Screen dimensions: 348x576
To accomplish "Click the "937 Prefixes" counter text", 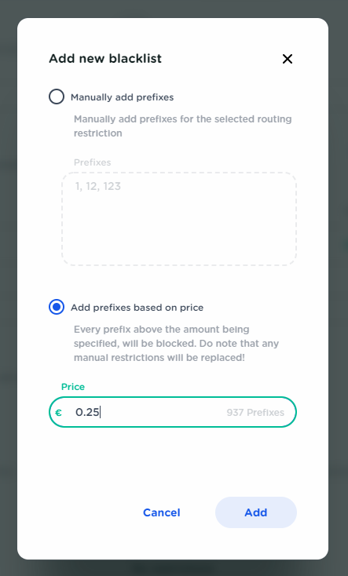I will pos(255,413).
